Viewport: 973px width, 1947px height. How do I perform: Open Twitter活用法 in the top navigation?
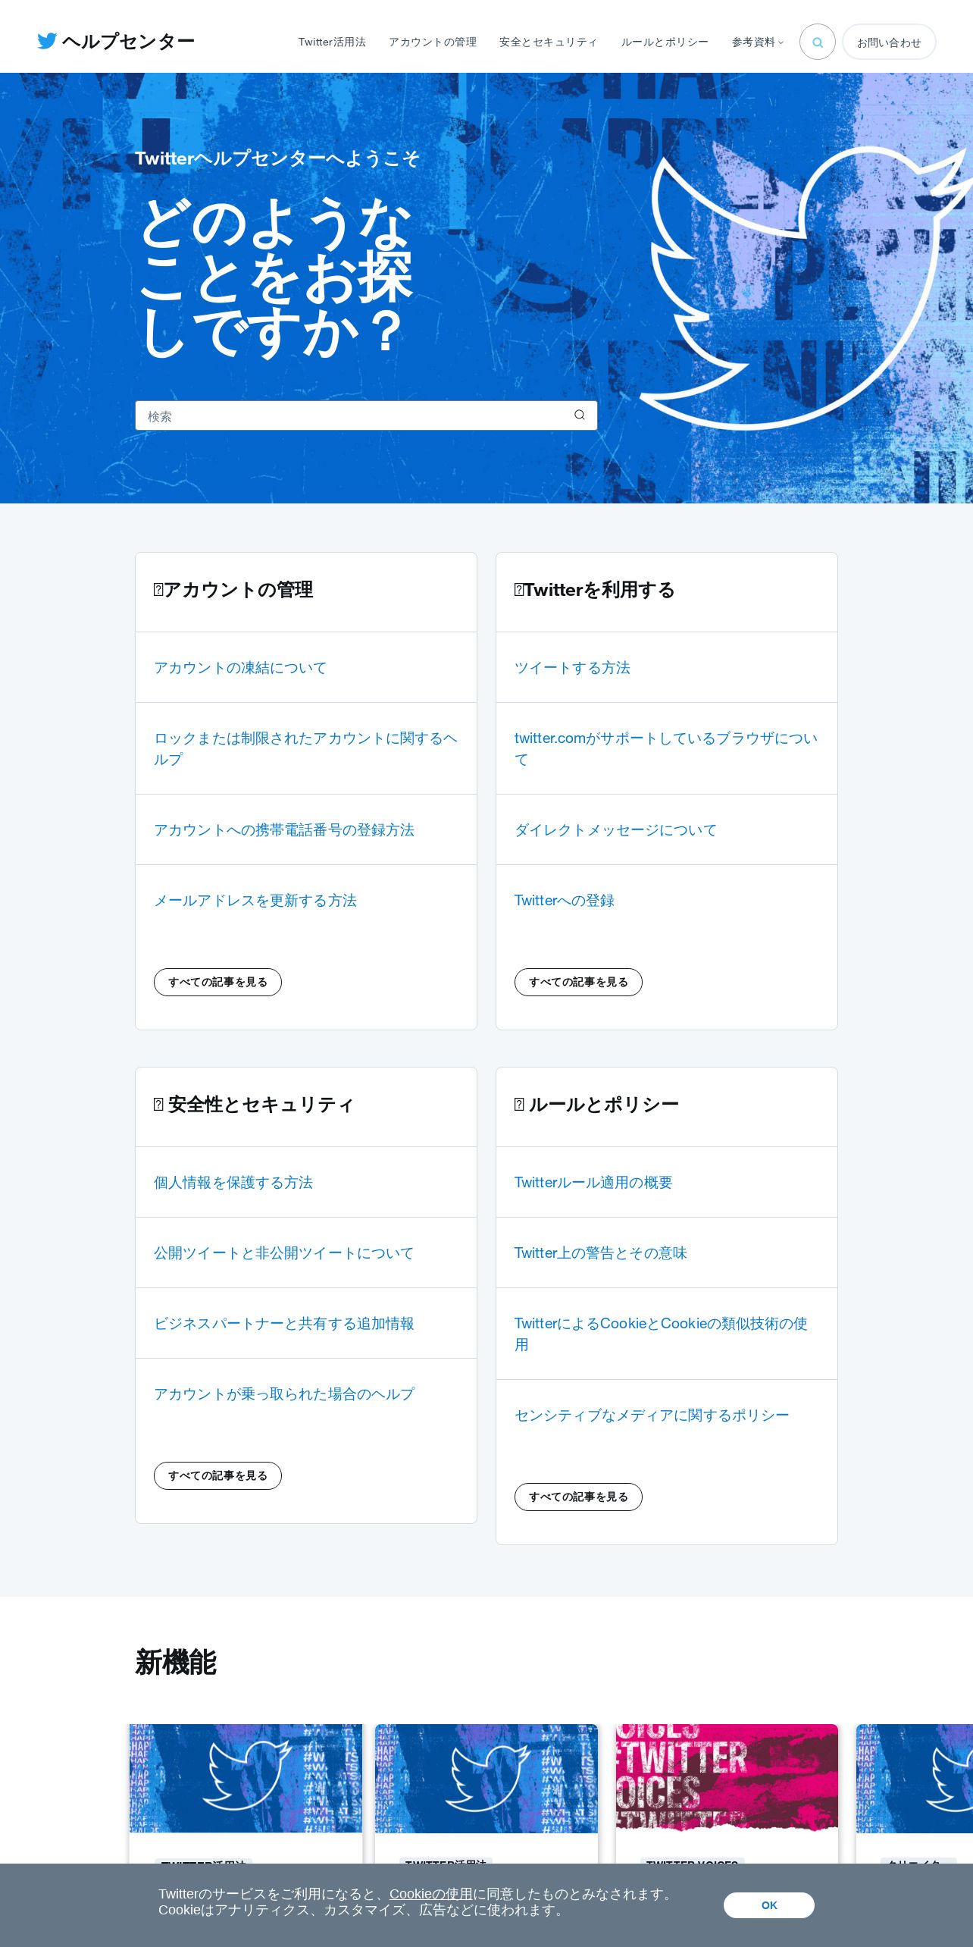(x=332, y=42)
